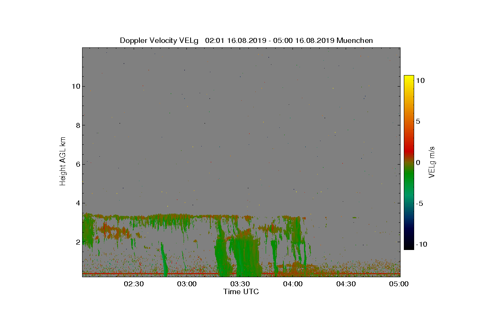Click the y-axis height label '10'

click(75, 86)
